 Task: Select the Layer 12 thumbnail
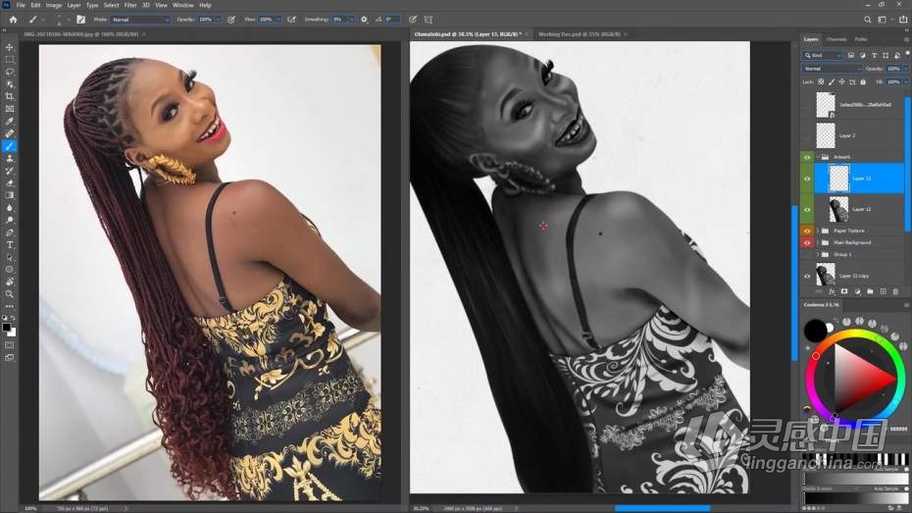click(x=838, y=209)
